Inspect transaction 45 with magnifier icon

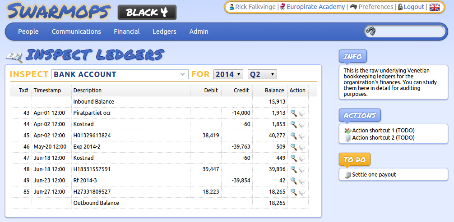[294, 136]
